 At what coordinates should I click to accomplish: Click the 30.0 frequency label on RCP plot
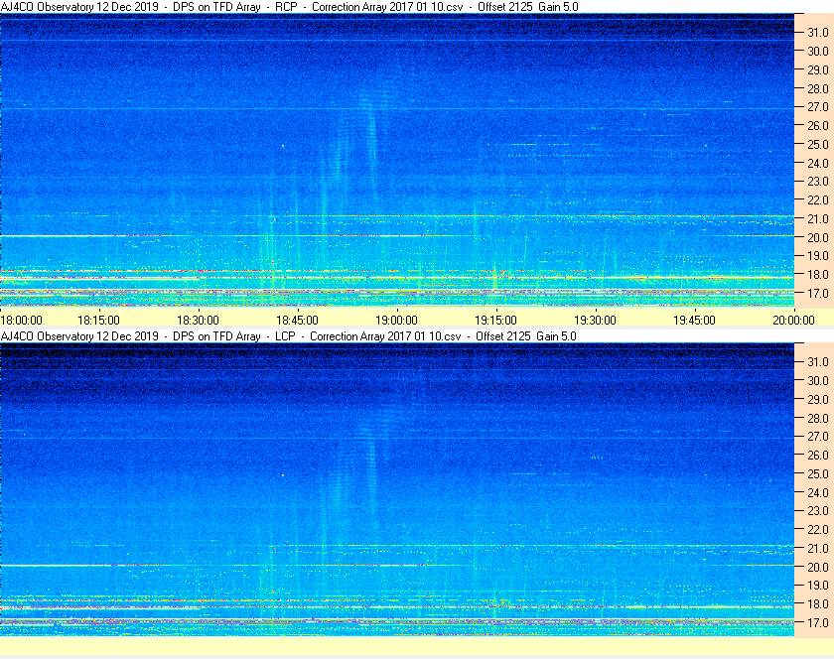[x=818, y=51]
